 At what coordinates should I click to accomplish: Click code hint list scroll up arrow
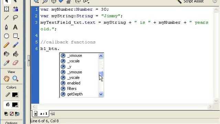pos(101,56)
